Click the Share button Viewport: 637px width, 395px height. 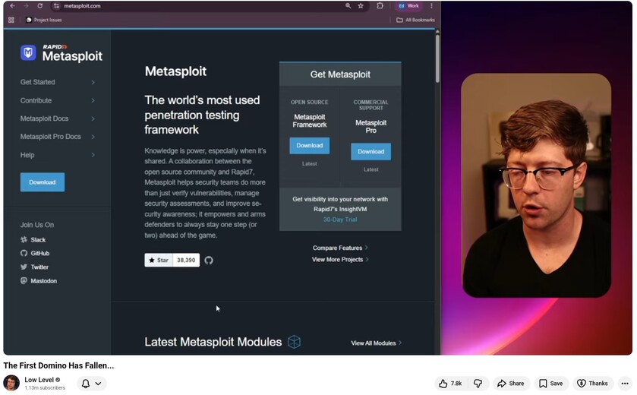pos(511,384)
